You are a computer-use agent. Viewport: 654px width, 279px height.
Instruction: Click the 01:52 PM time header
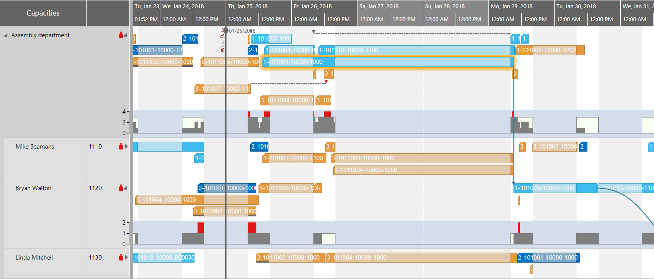coord(146,19)
